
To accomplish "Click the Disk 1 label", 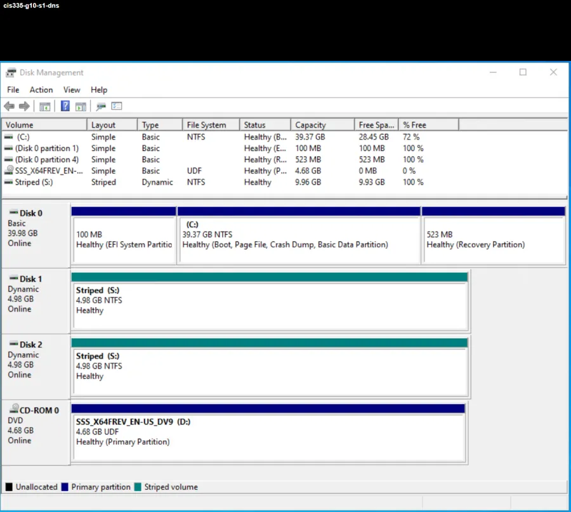I will 31,279.
